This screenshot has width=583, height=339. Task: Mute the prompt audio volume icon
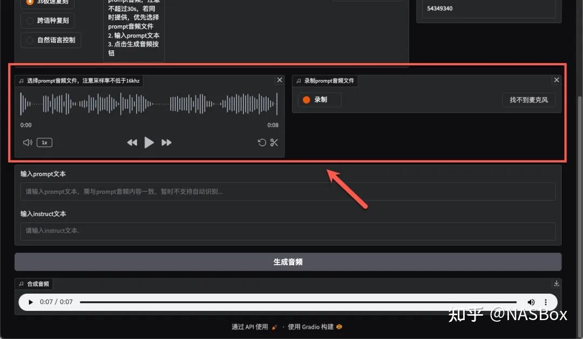(x=28, y=143)
